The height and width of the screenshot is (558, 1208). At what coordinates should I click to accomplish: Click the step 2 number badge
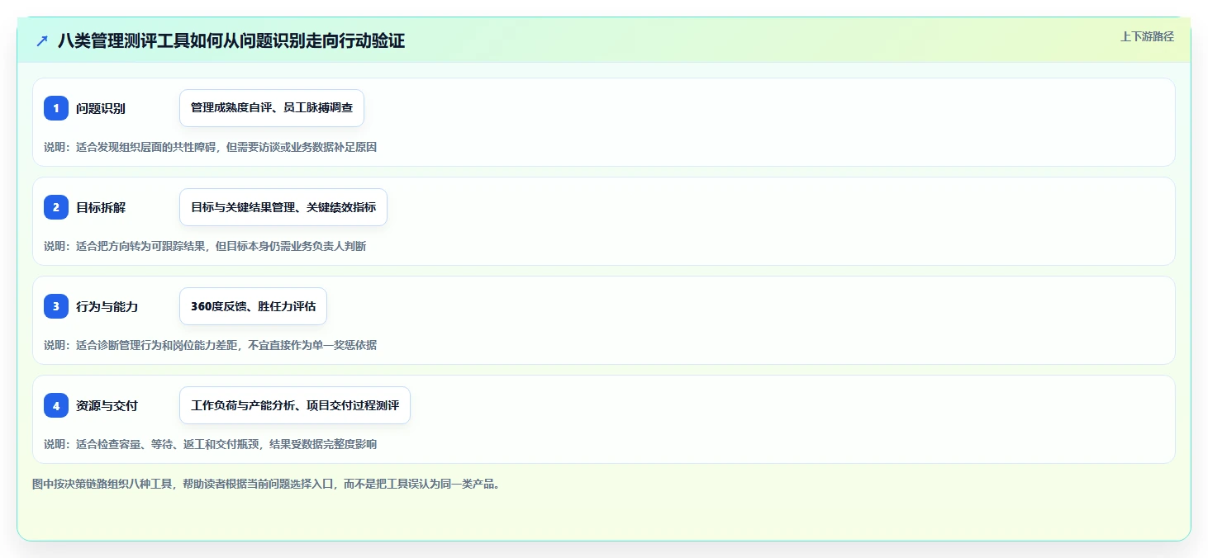(56, 207)
